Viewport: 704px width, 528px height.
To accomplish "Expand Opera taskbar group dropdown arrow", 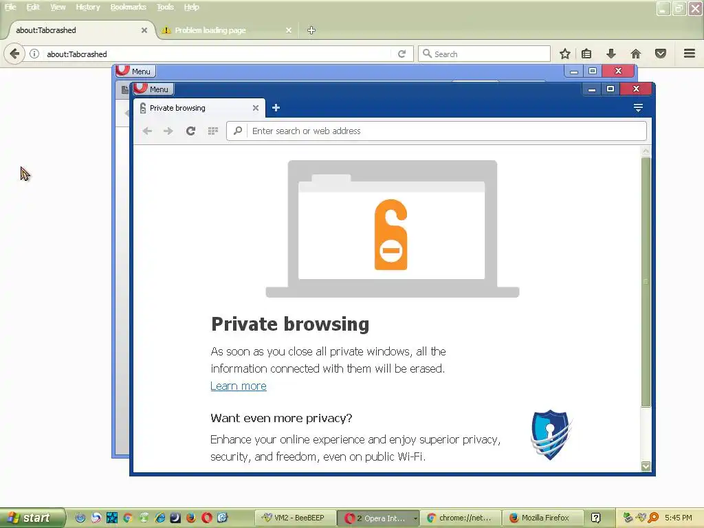I will (415, 518).
